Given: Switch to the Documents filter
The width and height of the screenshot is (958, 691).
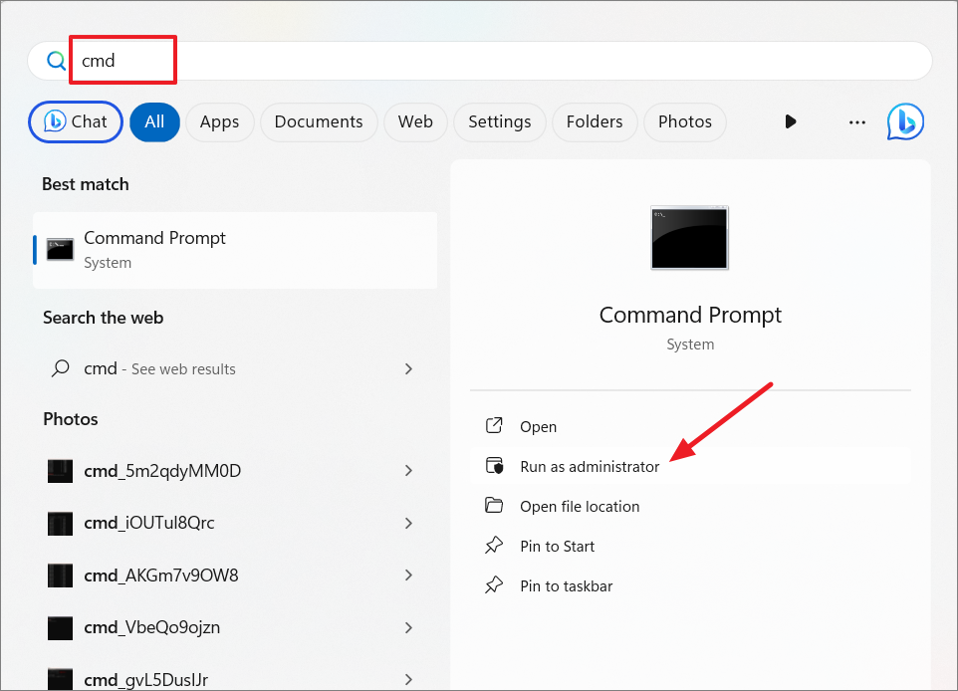Looking at the screenshot, I should coord(319,122).
